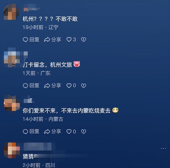The image size is (170, 168).
Task: Like the 你们爱来不来 comment
Action: click(x=71, y=132)
